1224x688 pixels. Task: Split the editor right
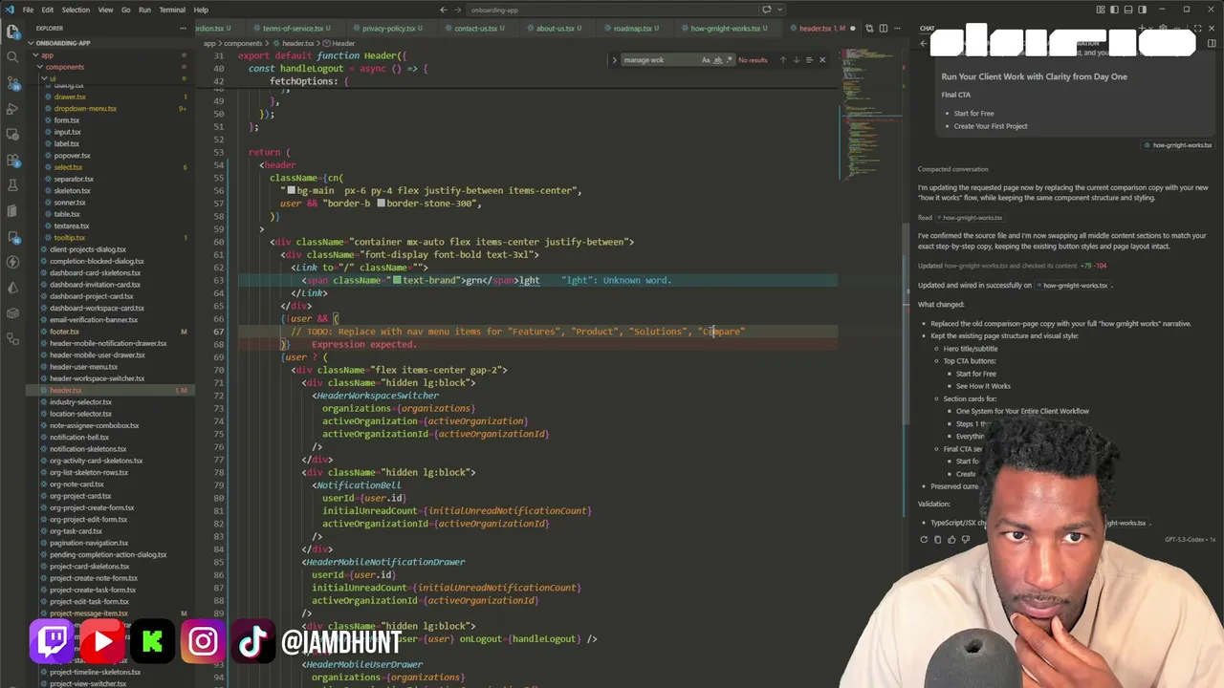point(883,28)
